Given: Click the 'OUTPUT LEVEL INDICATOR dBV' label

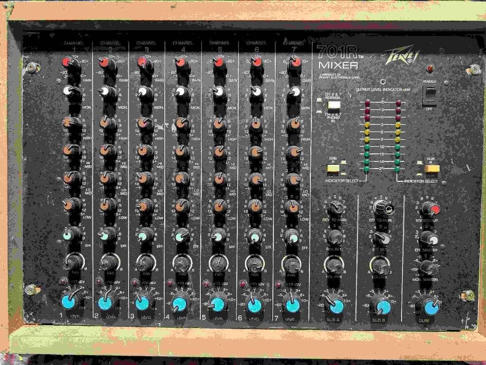Looking at the screenshot, I should tap(383, 89).
